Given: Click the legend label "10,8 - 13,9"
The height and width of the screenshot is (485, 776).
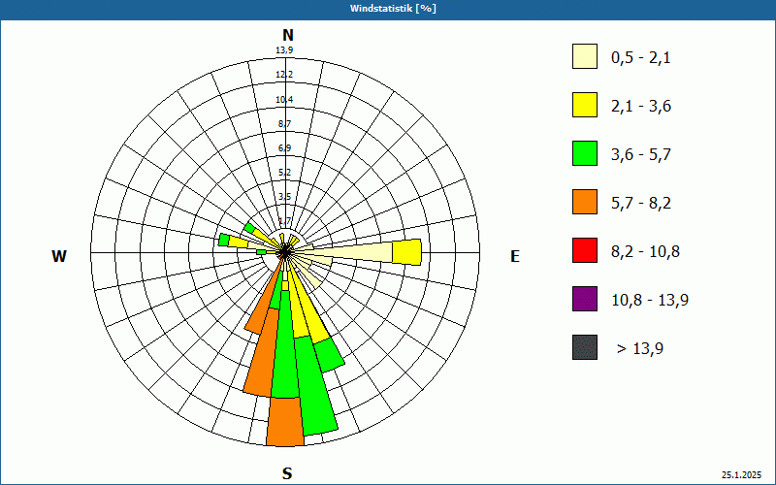Looking at the screenshot, I should coord(650,301).
